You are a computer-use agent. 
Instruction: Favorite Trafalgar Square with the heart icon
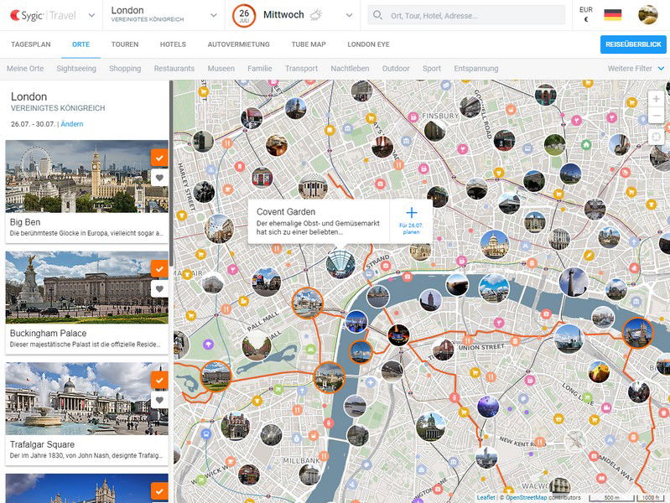coord(159,400)
